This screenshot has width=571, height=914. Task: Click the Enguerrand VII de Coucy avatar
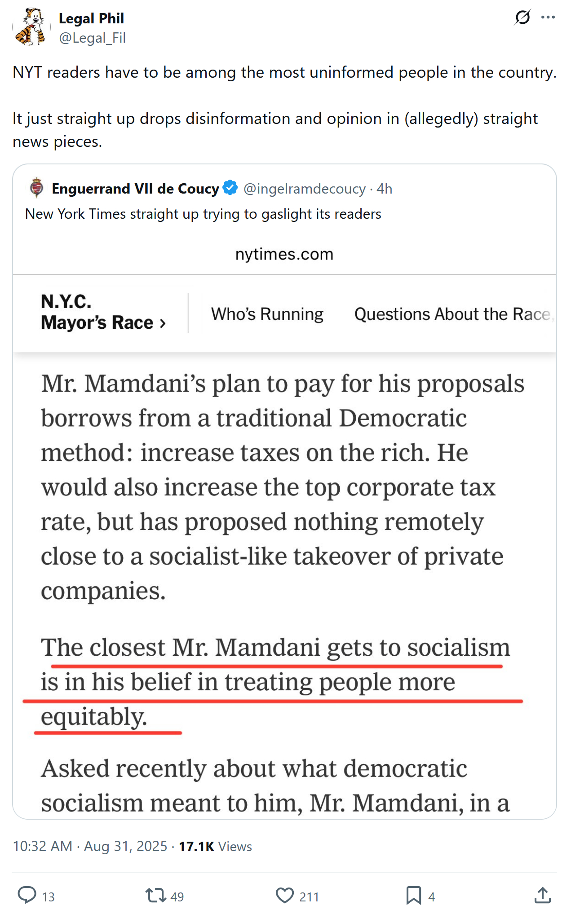pos(36,188)
